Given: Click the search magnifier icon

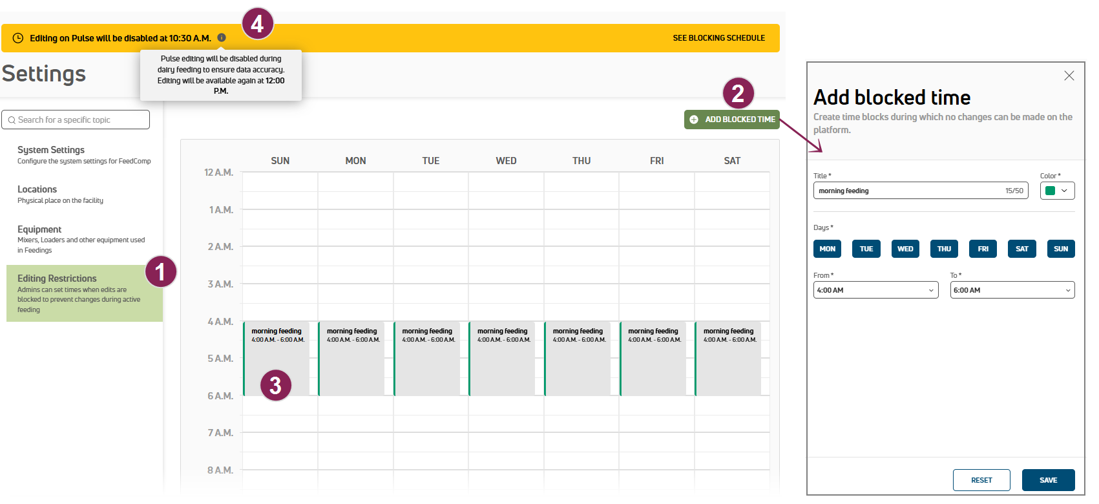Looking at the screenshot, I should click(12, 120).
